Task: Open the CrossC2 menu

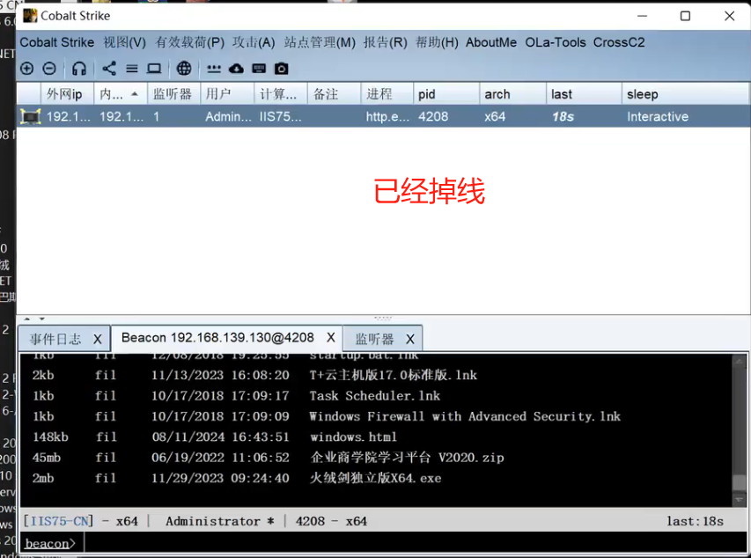Action: click(619, 42)
